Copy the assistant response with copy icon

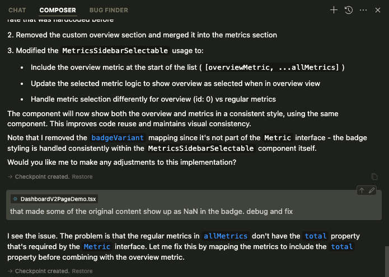[374, 176]
